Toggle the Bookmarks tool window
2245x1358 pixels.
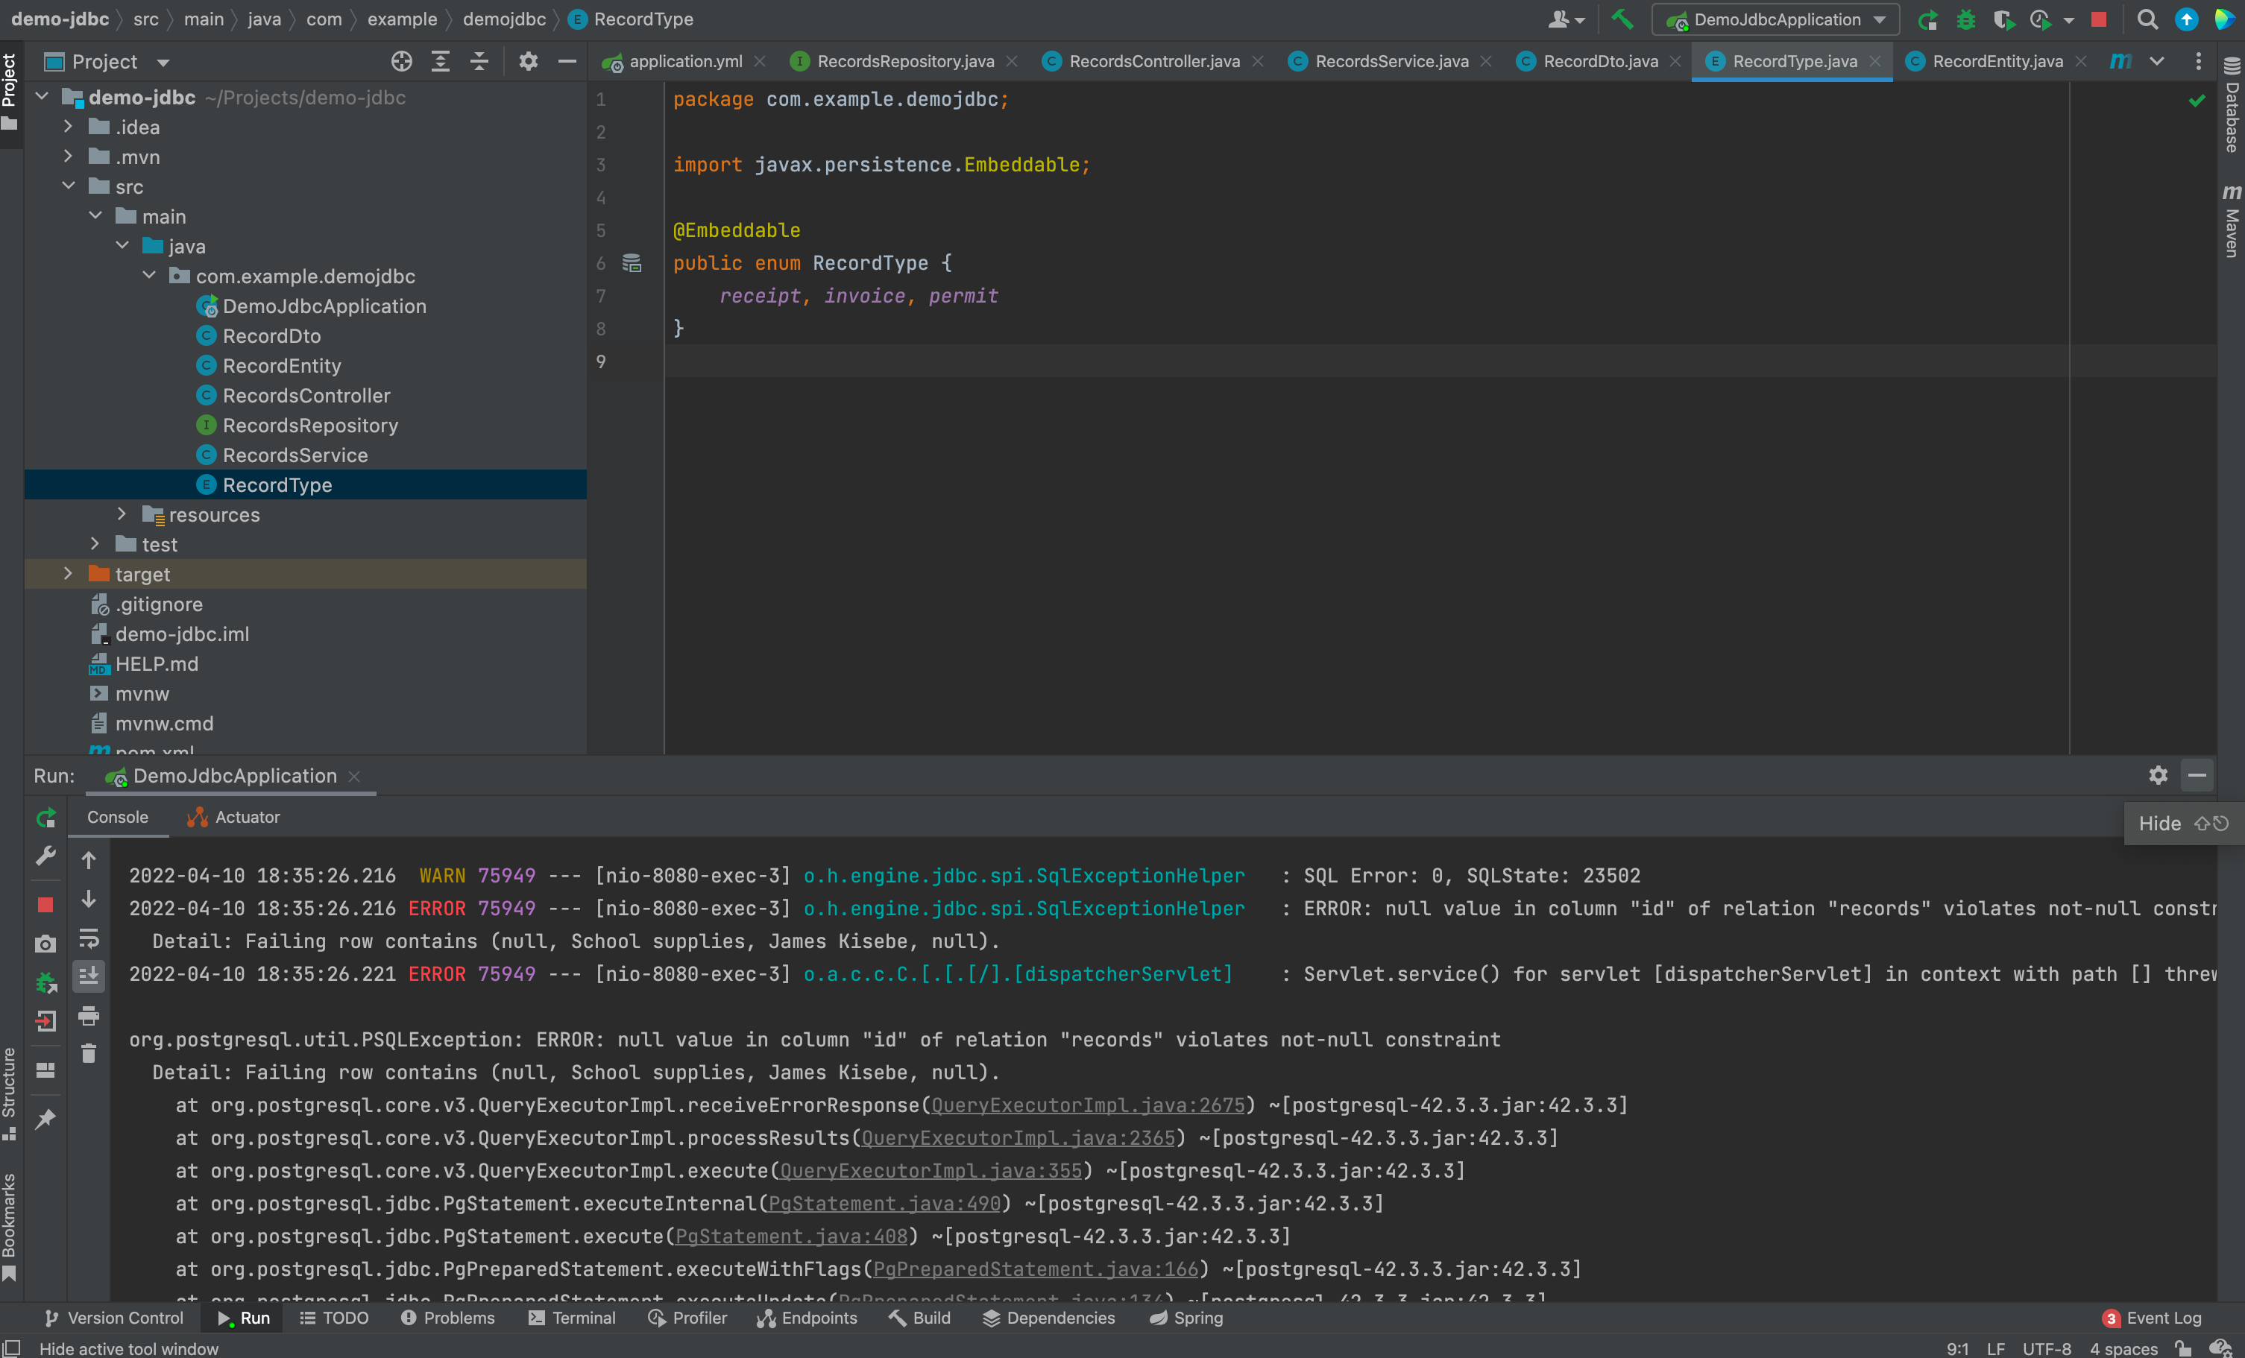click(10, 1226)
